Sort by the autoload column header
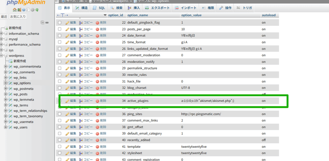Image resolution: width=329 pixels, height=161 pixels. tap(269, 15)
